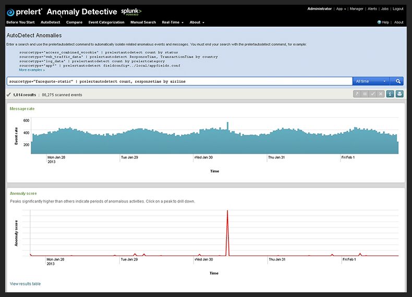Click the Logout link
Viewport: 412px width, 297px height.
point(398,9)
